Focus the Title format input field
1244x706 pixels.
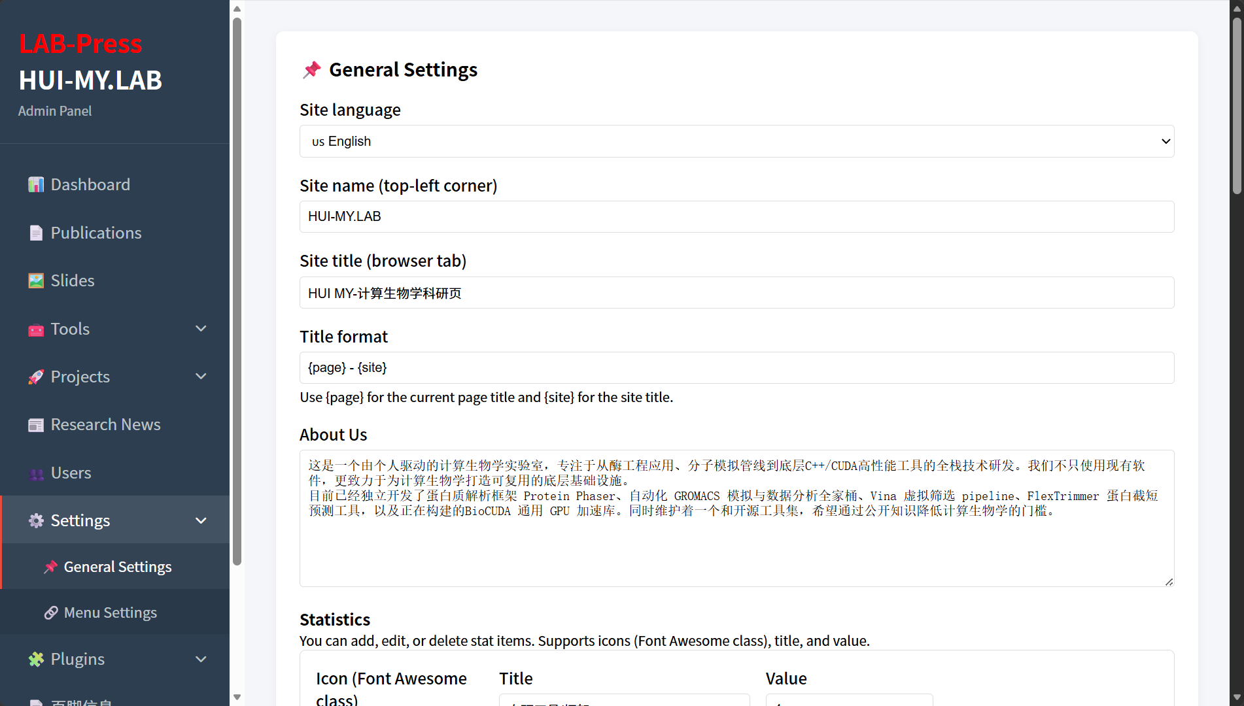[x=736, y=368]
